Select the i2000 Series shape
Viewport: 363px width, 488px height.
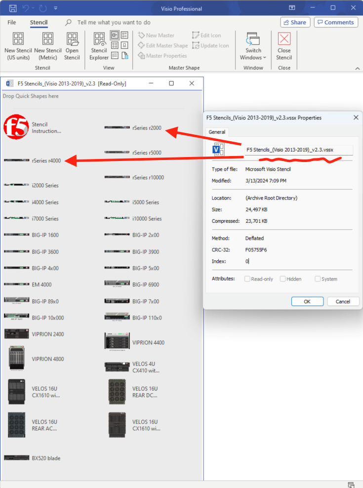31,185
